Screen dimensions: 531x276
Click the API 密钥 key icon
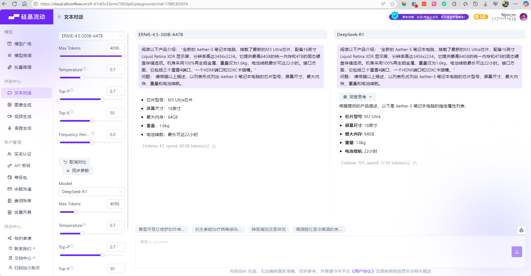10,165
